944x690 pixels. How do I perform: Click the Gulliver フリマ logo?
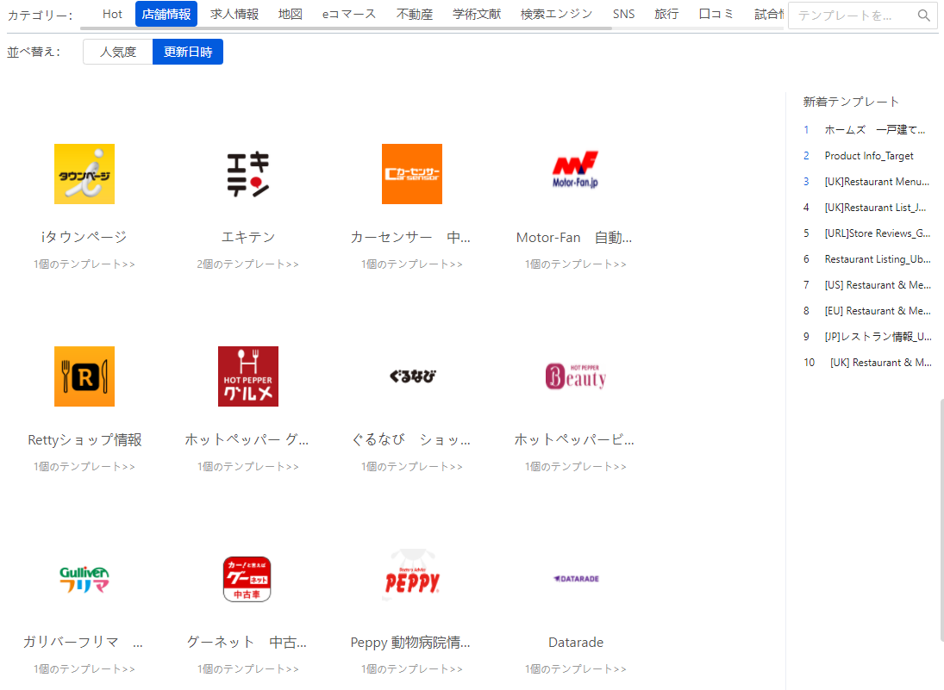84,579
